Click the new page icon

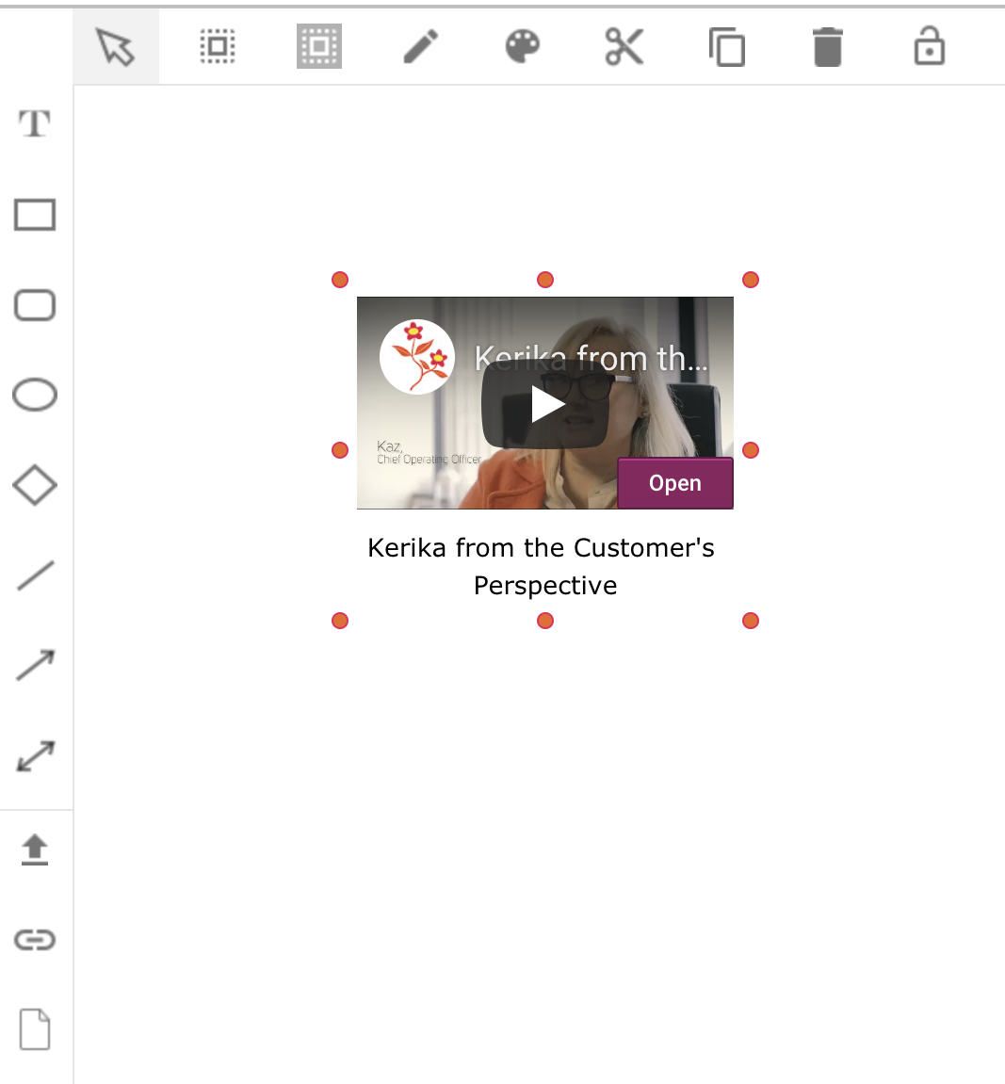pyautogui.click(x=35, y=1029)
